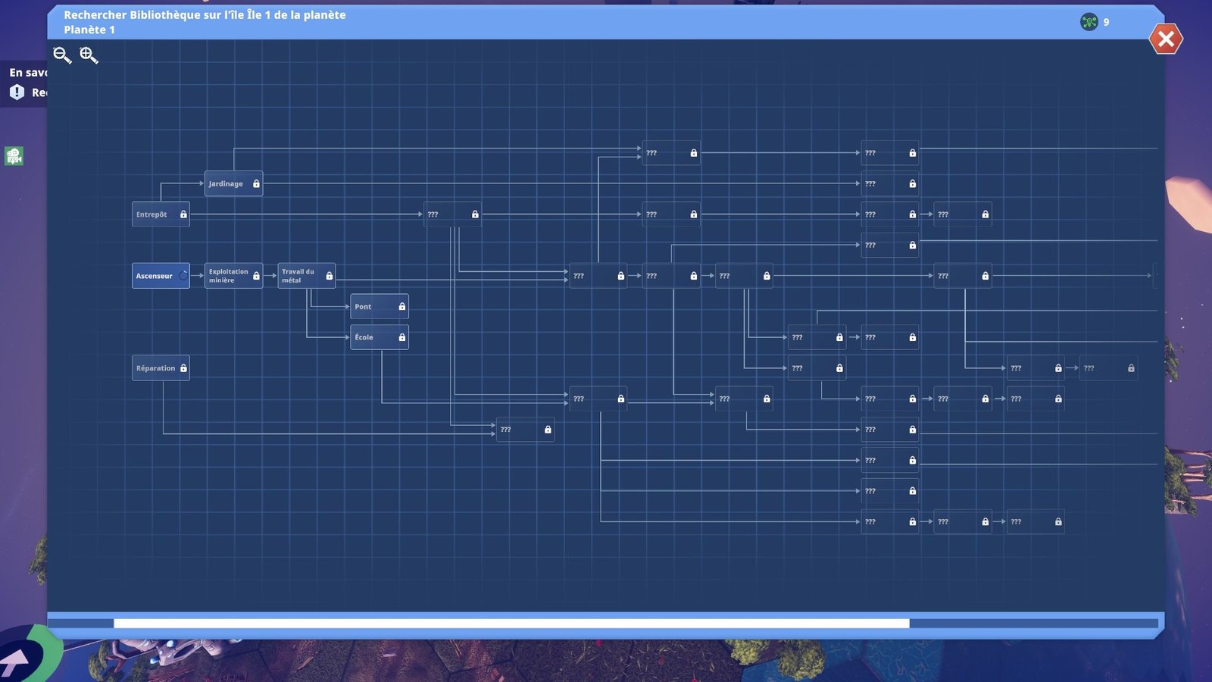Click the zoom out magnifier icon

tap(62, 55)
